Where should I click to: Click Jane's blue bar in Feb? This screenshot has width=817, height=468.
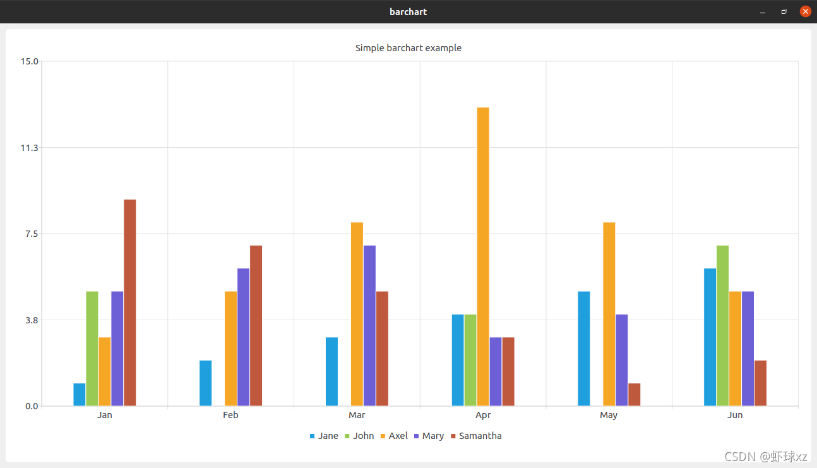pyautogui.click(x=206, y=383)
